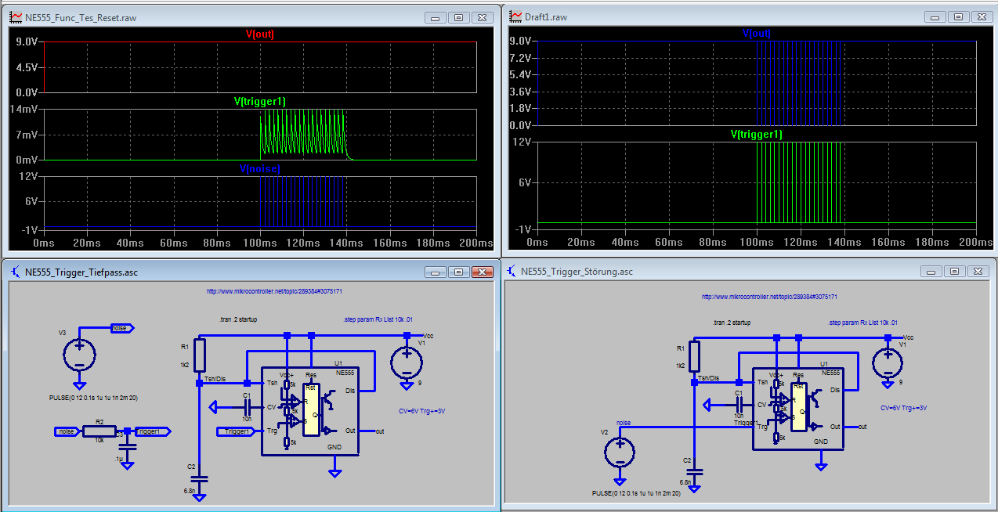
Task: Click the 7.2V axis label in Draft1.raw
Action: [520, 58]
